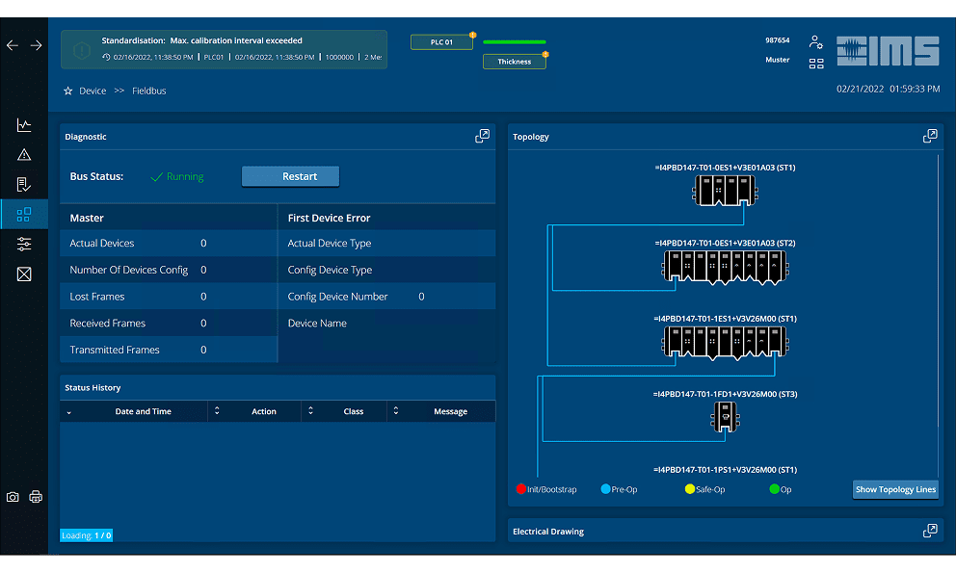
Task: Sort by the Class column arrows
Action: coord(309,411)
